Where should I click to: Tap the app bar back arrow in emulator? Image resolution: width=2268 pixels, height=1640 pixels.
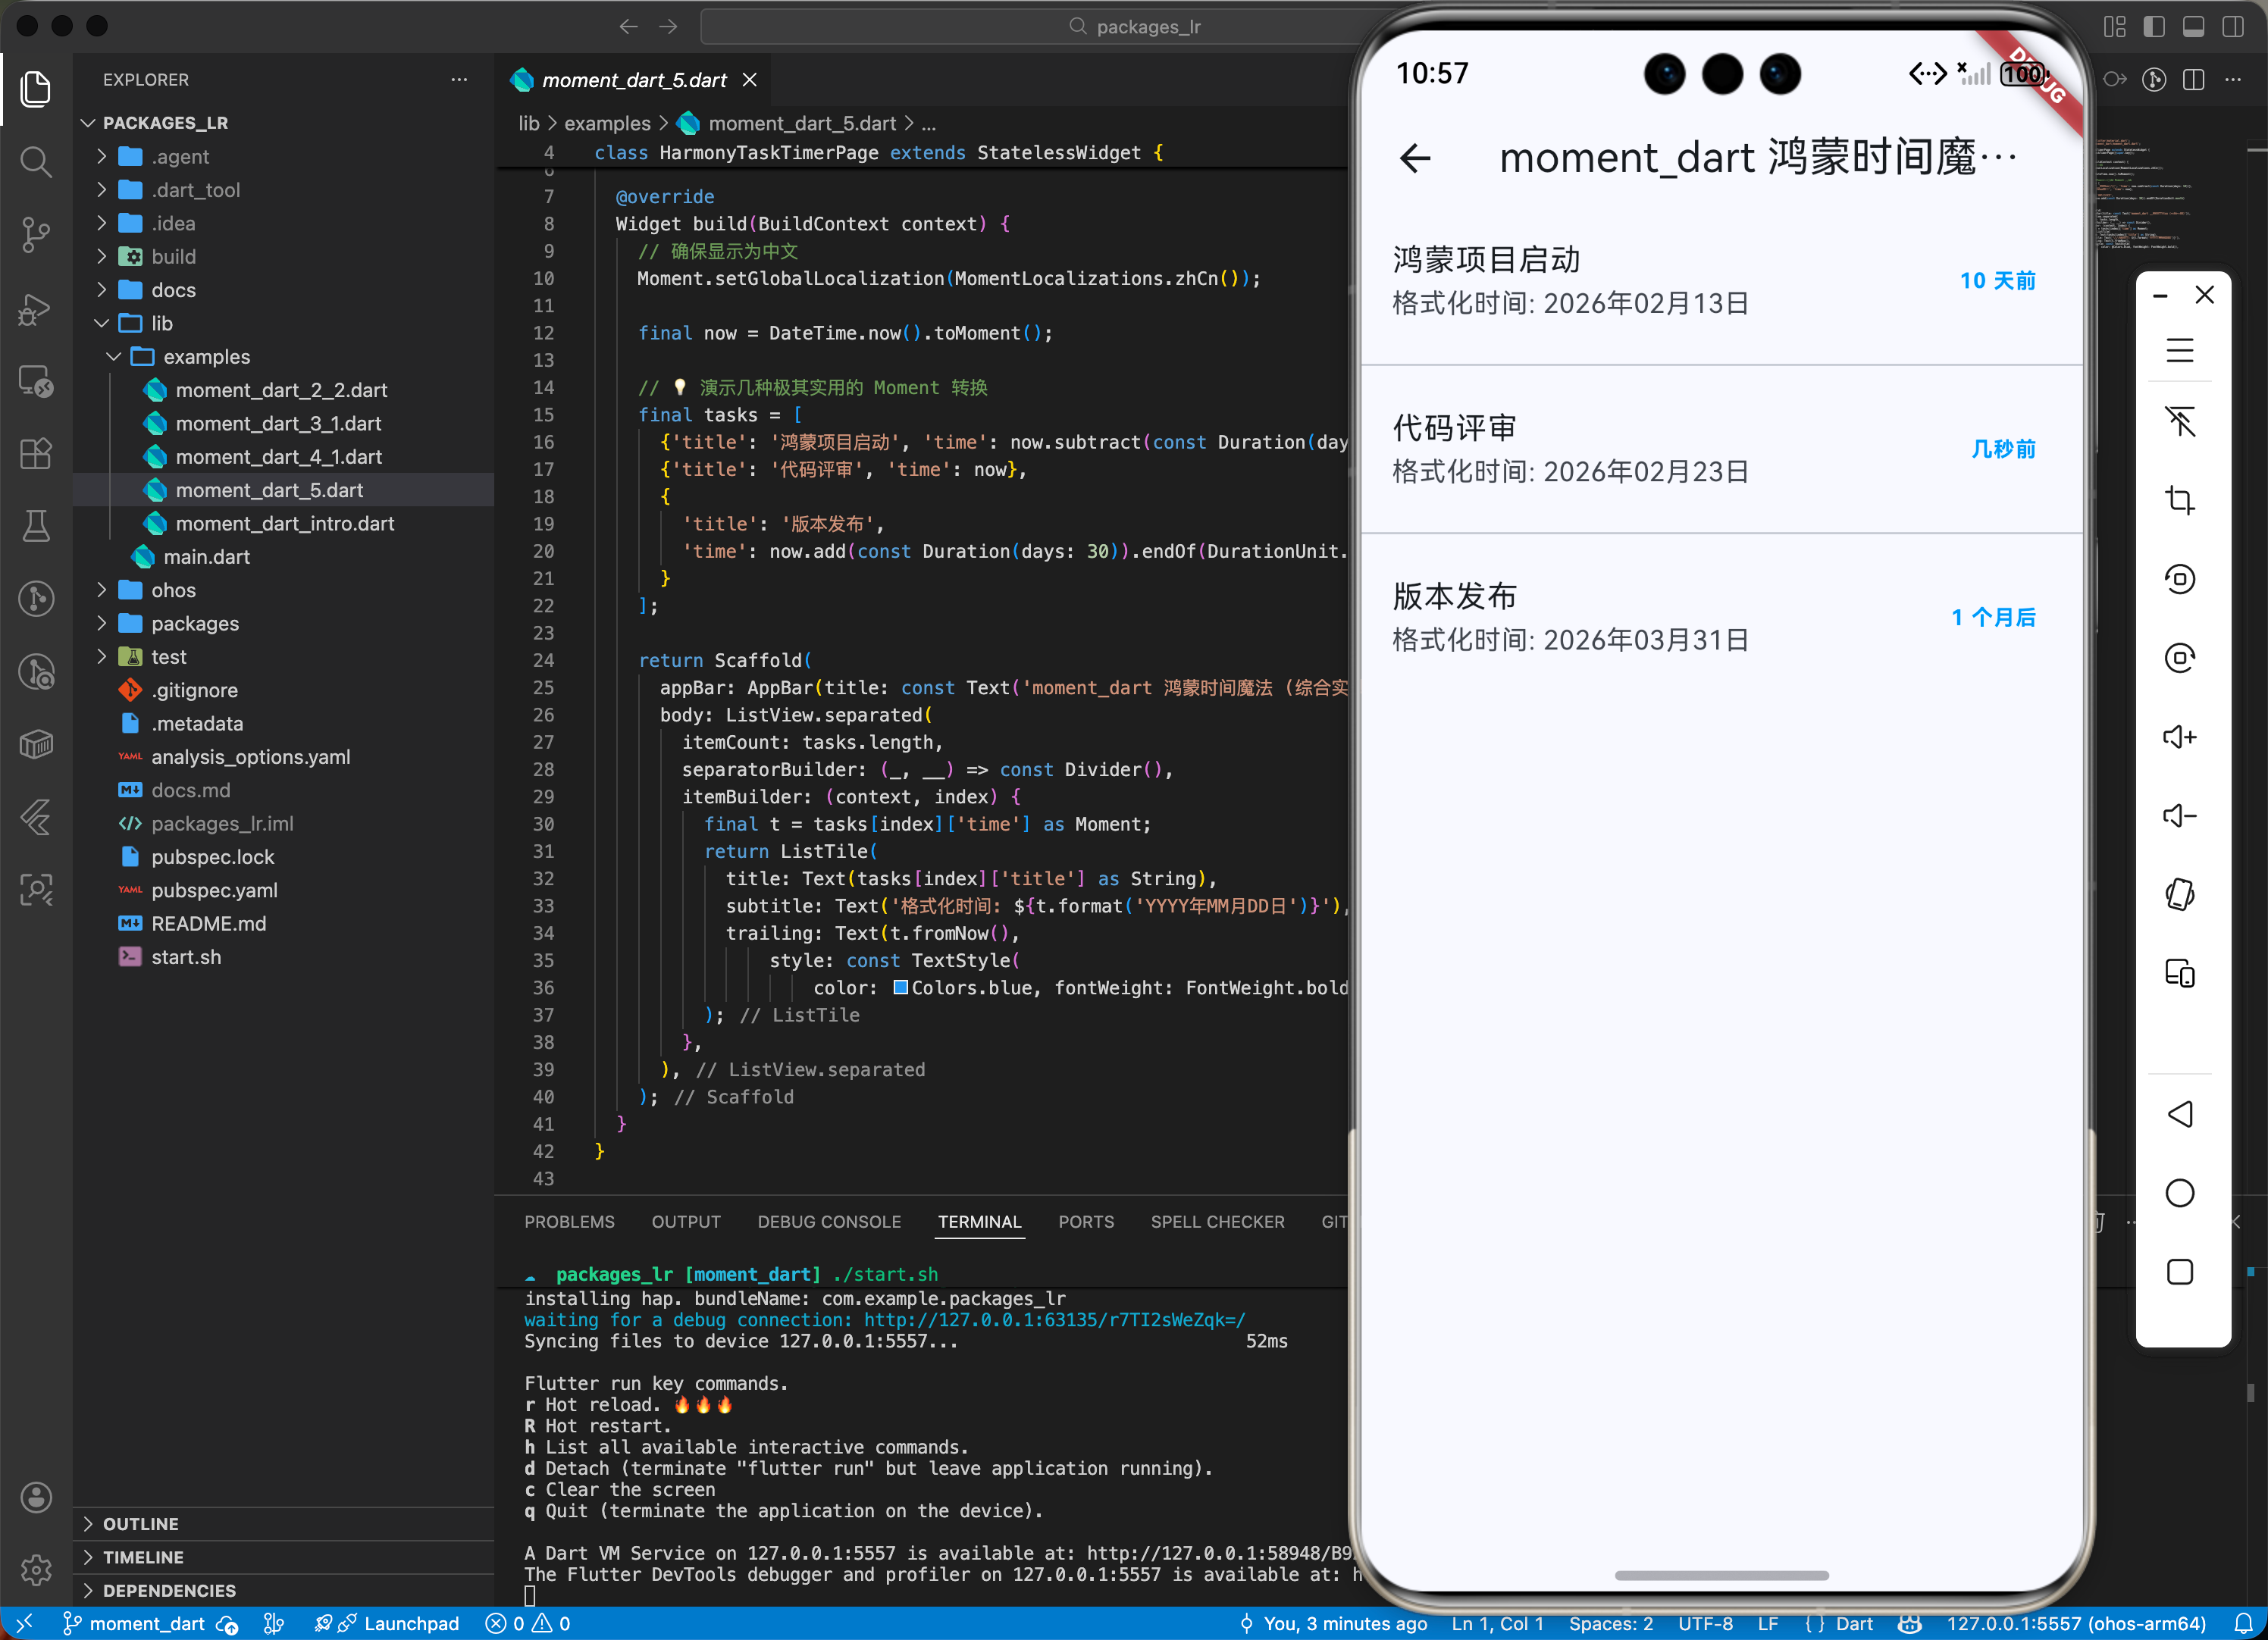pos(1415,158)
